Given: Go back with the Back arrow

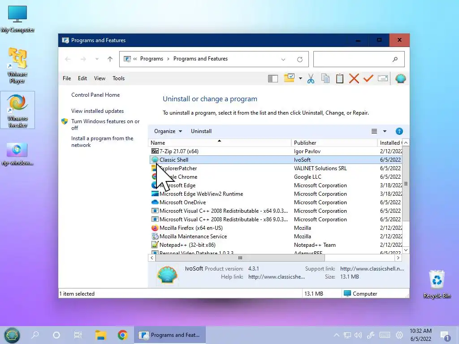Looking at the screenshot, I should click(x=68, y=59).
